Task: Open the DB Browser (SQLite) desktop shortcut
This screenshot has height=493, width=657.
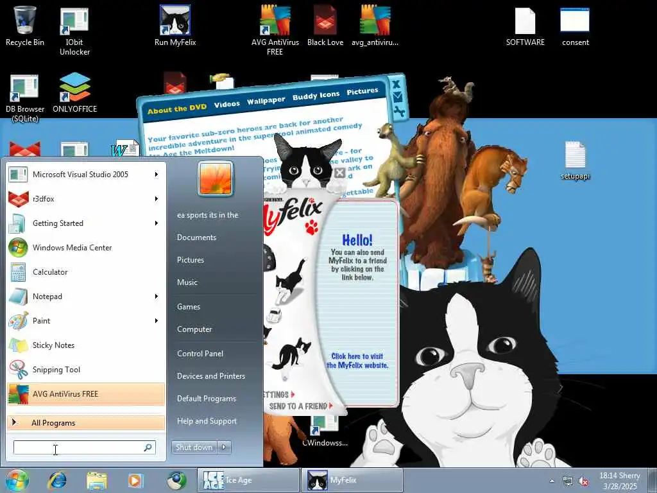Action: (x=25, y=98)
